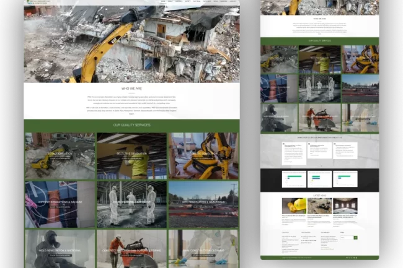Open the Home menu item in the navigation

163,2
